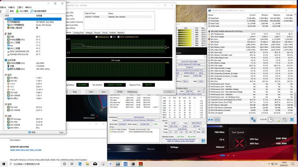The height and width of the screenshot is (167, 298).
Task: Click the HWiNFO network sensors icon
Action: pos(253,120)
